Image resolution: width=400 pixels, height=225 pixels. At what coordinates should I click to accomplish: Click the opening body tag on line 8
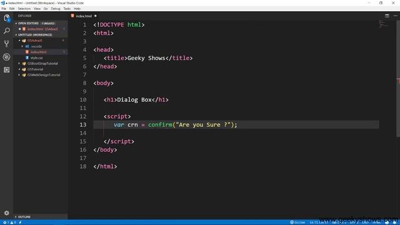click(103, 83)
